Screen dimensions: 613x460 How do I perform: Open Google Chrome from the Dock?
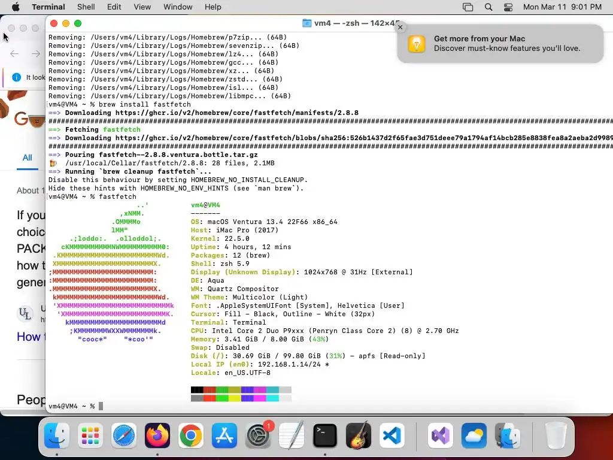[x=191, y=435]
